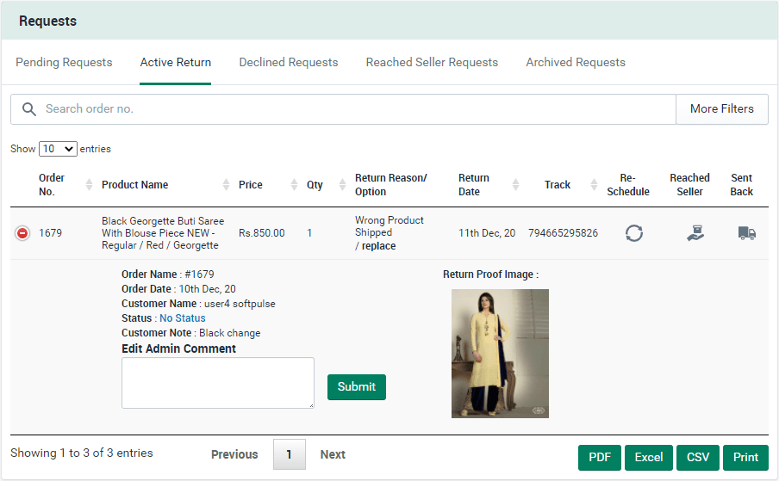Open More Filters options

[721, 109]
